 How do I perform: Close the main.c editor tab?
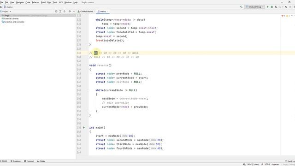tap(108, 12)
